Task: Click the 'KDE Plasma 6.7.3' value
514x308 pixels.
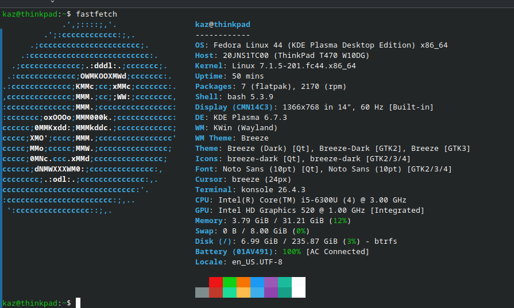Action: point(250,118)
